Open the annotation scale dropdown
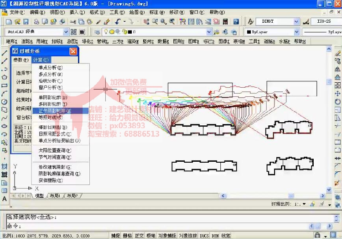The image size is (342, 239). [304, 204]
